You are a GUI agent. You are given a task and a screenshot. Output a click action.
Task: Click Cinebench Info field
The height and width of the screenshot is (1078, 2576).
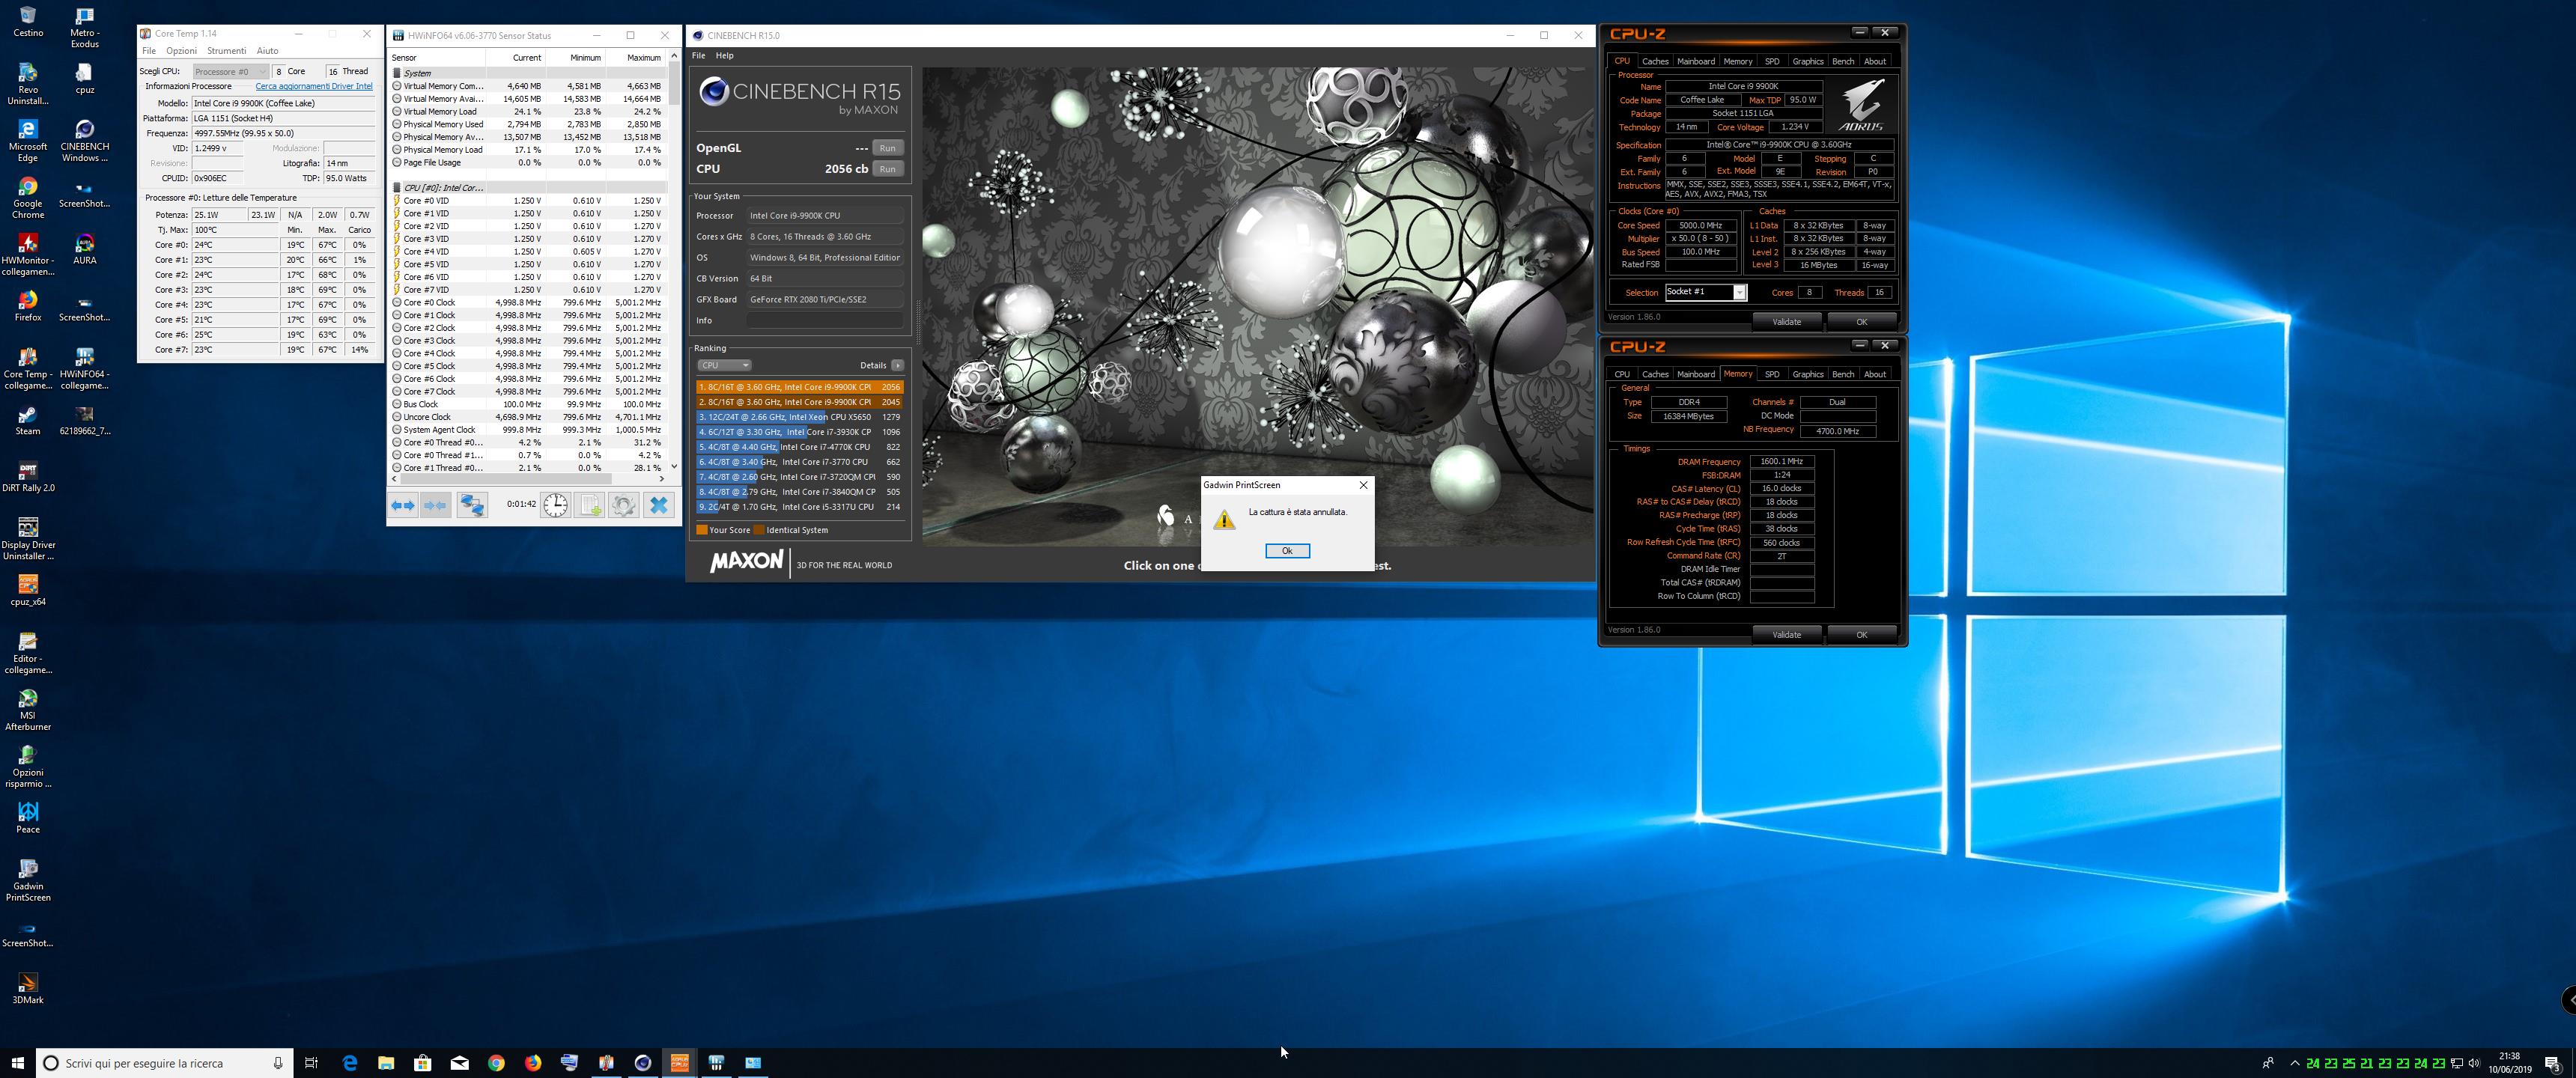(825, 320)
